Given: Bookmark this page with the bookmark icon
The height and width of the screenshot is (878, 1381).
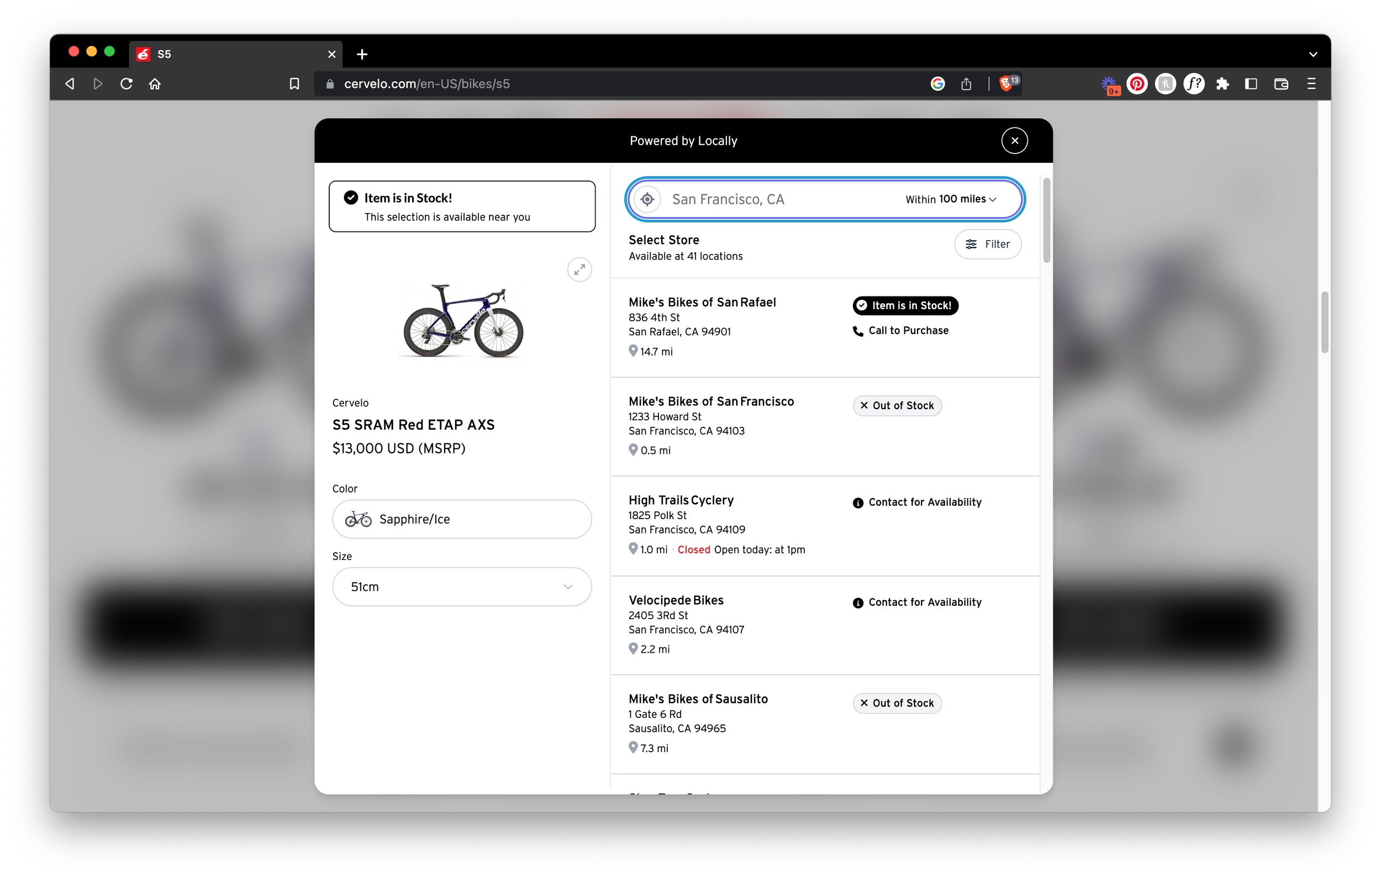Looking at the screenshot, I should (x=294, y=84).
